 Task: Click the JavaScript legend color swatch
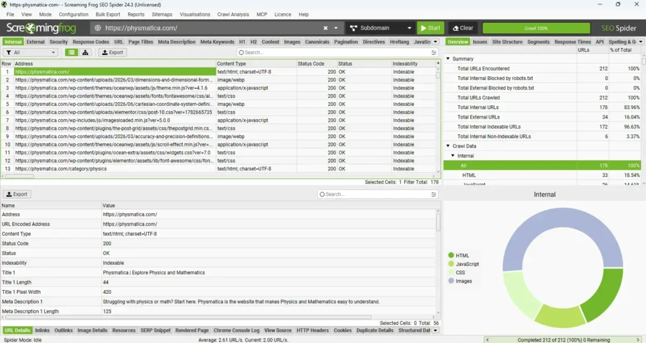point(451,264)
